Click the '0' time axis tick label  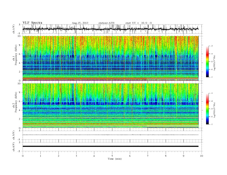tap(23, 156)
